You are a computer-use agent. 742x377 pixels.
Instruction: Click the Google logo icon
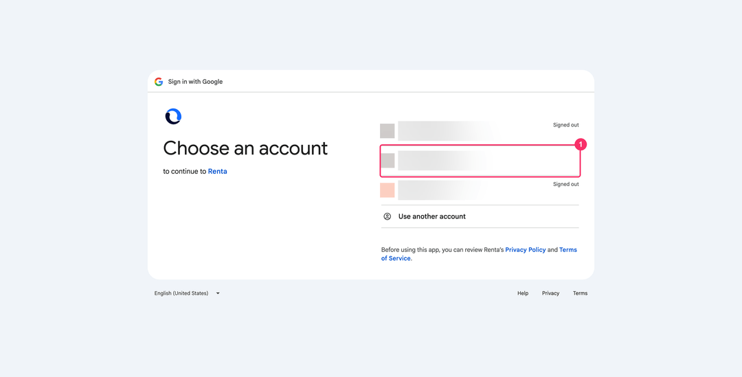(x=159, y=82)
